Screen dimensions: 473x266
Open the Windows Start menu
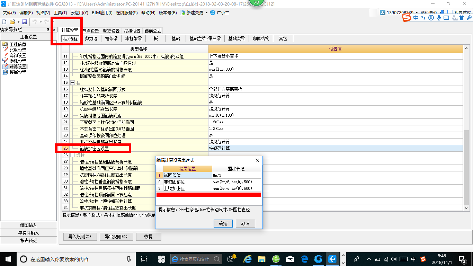coord(8,259)
